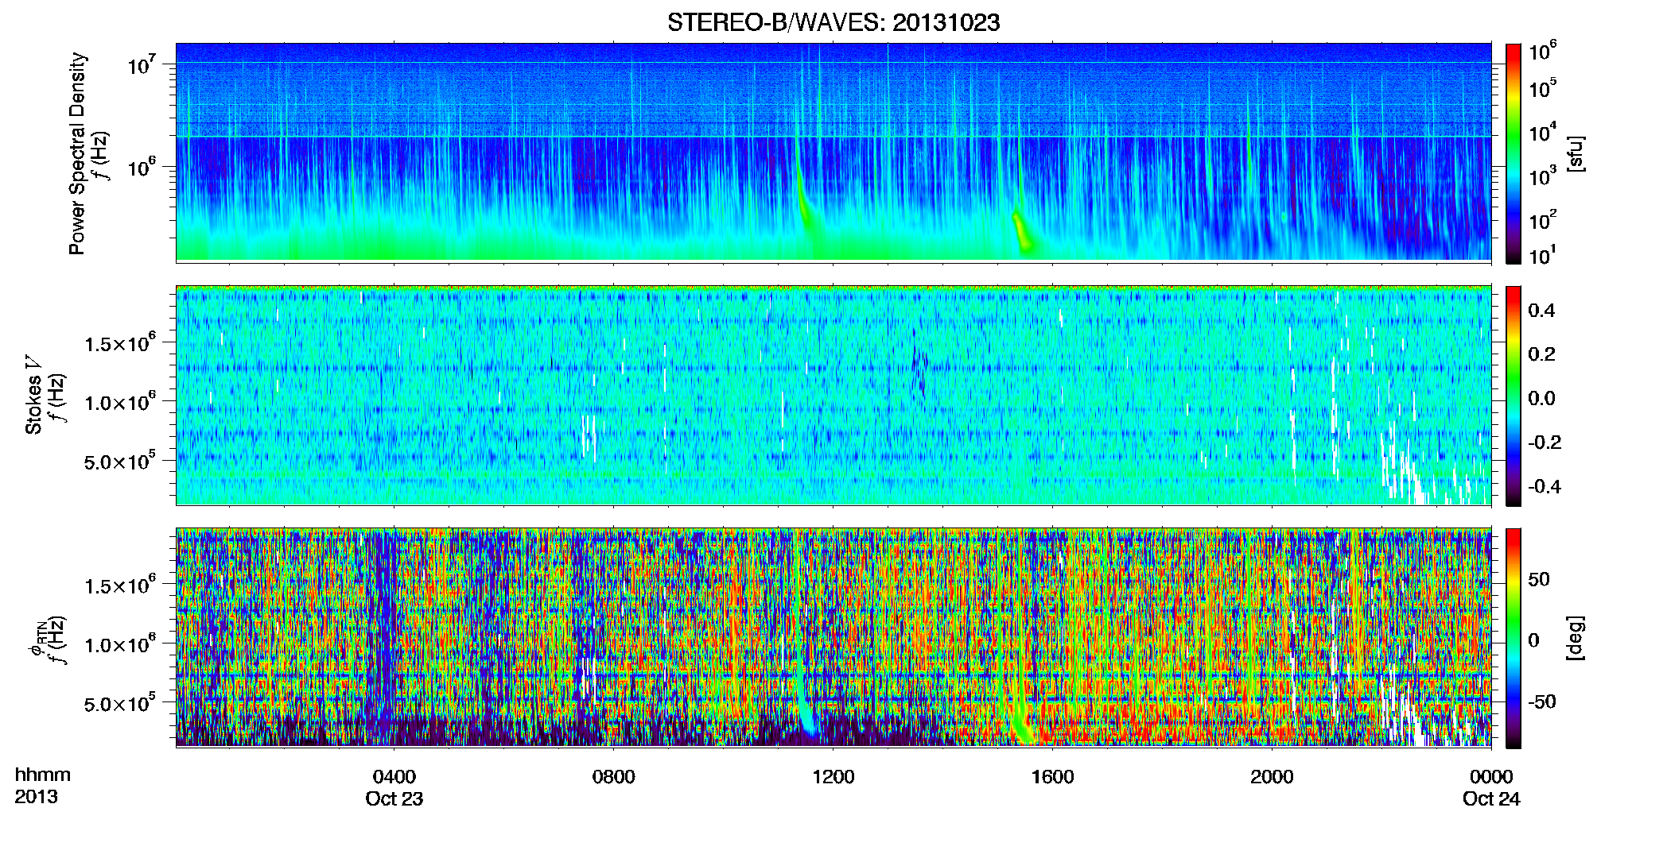Click the 0800 time tick label

pos(614,776)
